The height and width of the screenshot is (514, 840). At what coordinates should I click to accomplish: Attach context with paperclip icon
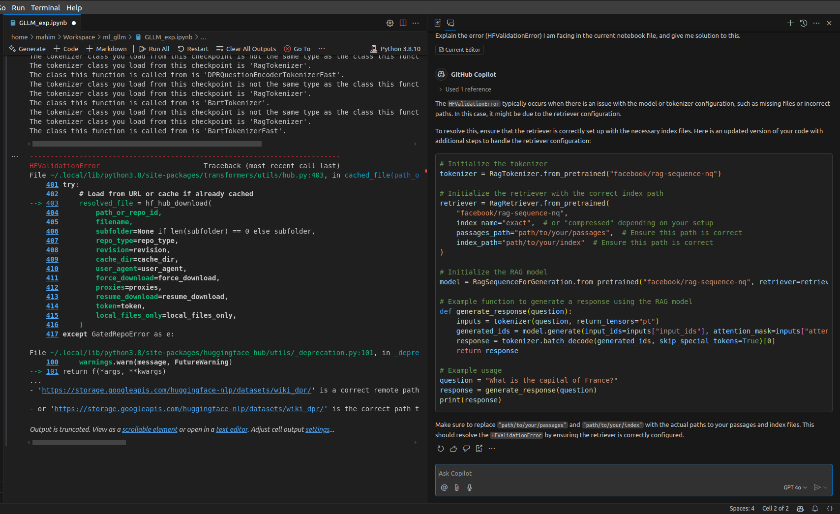pyautogui.click(x=457, y=487)
